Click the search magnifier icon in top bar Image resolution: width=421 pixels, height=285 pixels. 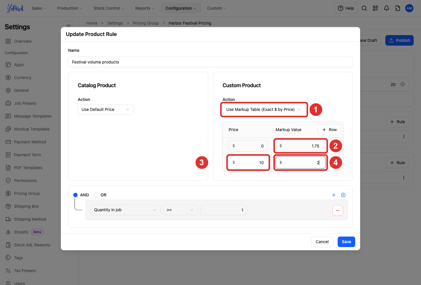364,8
